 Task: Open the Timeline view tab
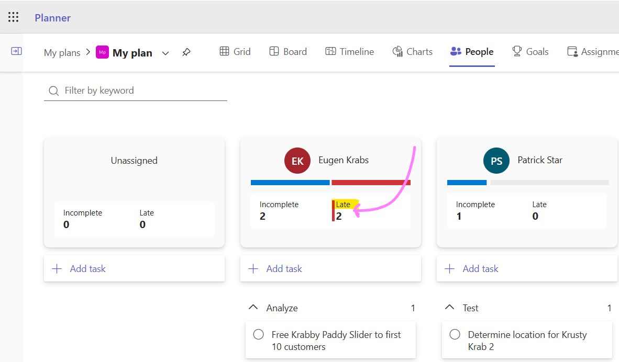(349, 52)
